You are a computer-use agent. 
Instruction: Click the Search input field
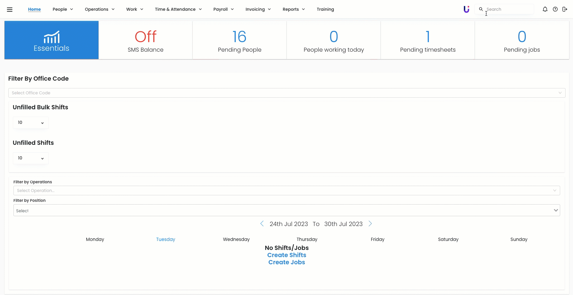(508, 9)
